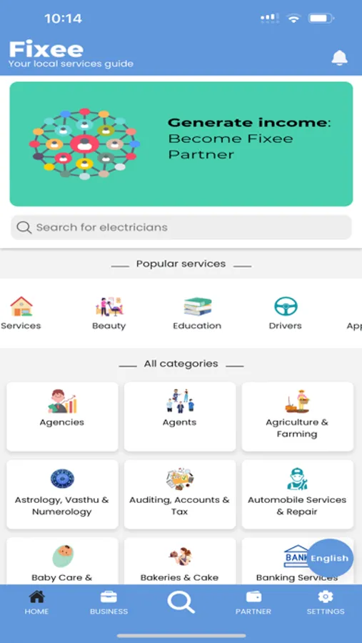Screen dimensions: 362x643
Task: Tap the Baby Care category card
Action: tap(62, 561)
